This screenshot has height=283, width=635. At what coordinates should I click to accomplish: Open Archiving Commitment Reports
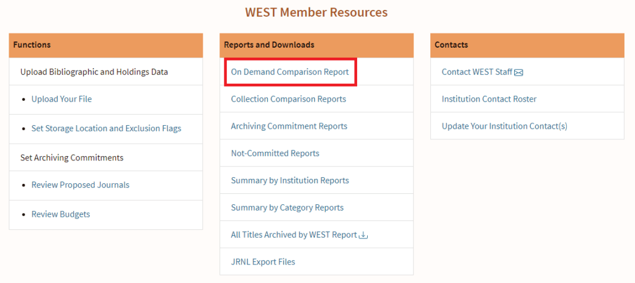289,126
